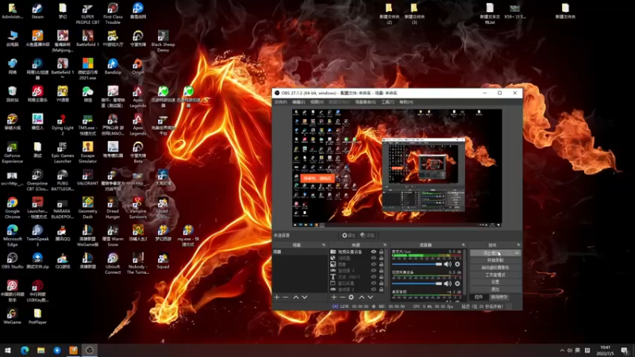This screenshot has width=635, height=357.
Task: Add a new source with the plus icon in 来源
Action: click(334, 297)
